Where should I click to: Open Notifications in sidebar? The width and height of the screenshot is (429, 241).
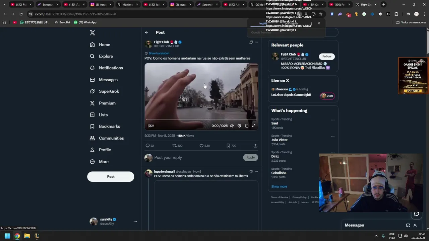coord(106,68)
